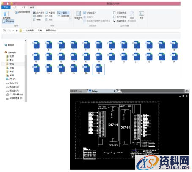Click the navigation pane scroll-up arrow

coord(26,41)
